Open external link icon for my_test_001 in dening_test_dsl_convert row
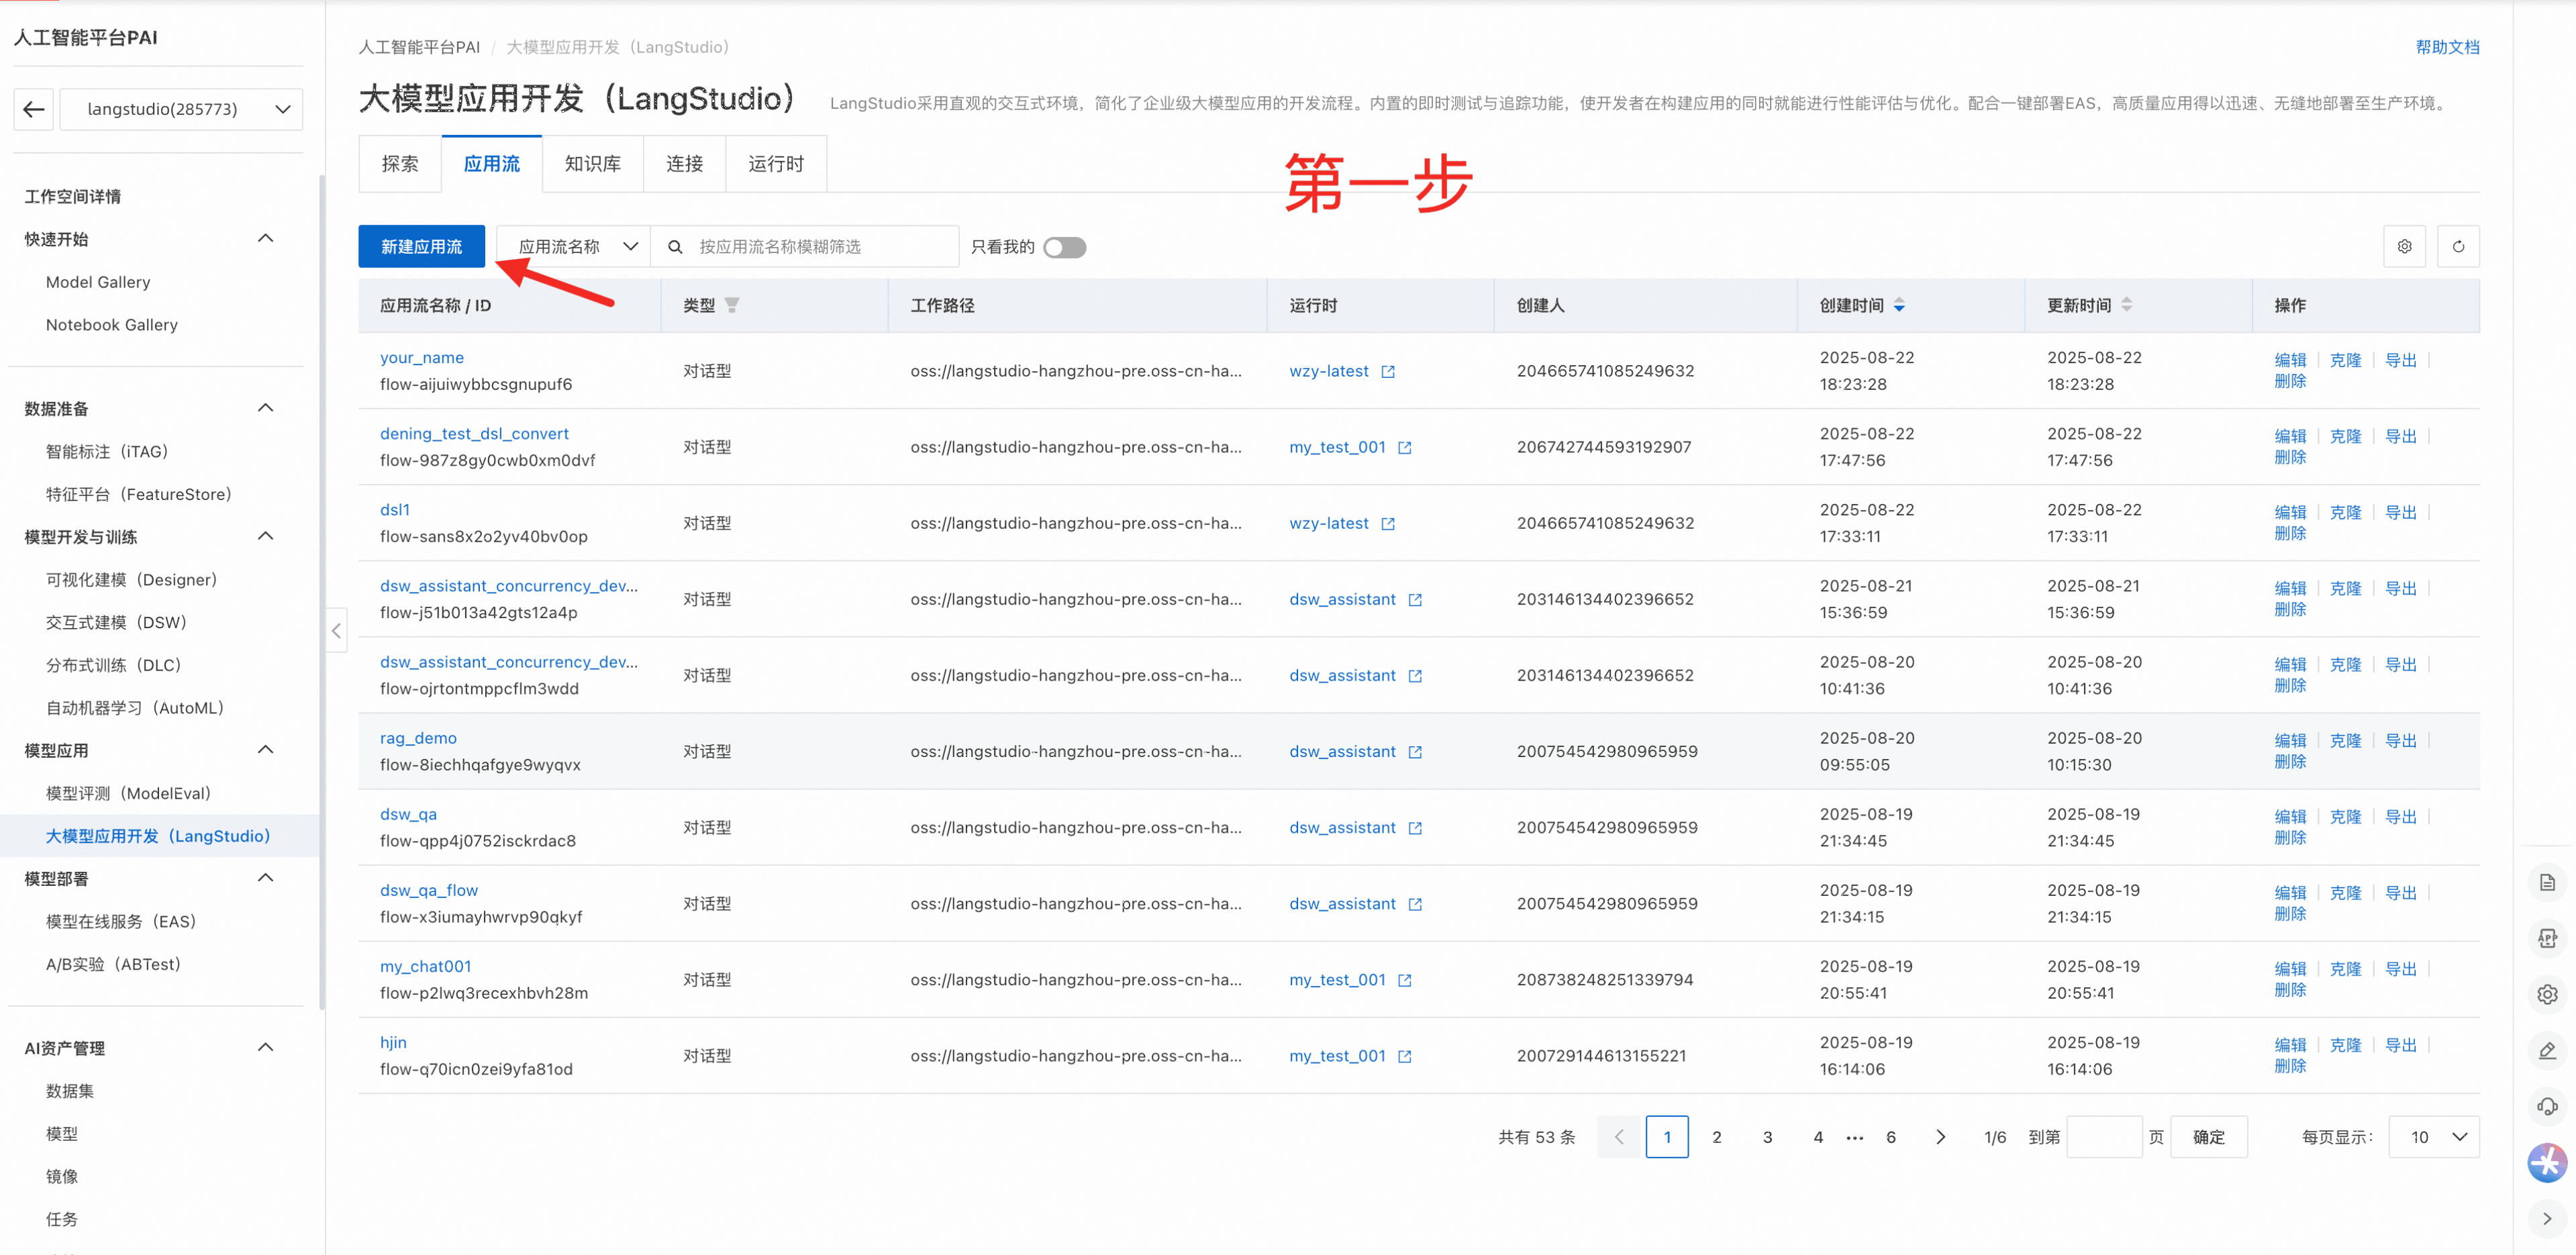2576x1255 pixels. (1405, 448)
